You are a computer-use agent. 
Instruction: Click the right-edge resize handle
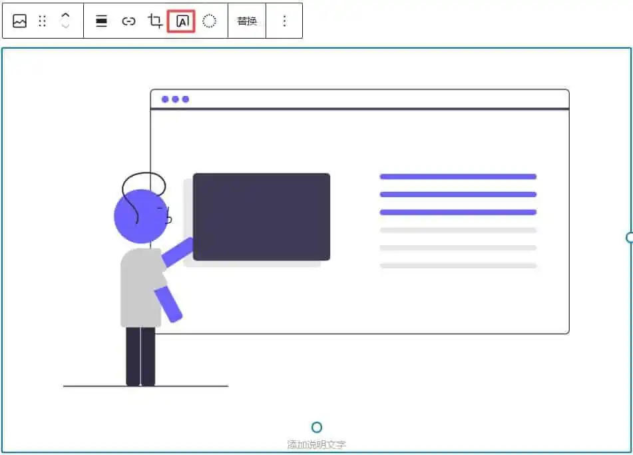[x=630, y=237]
